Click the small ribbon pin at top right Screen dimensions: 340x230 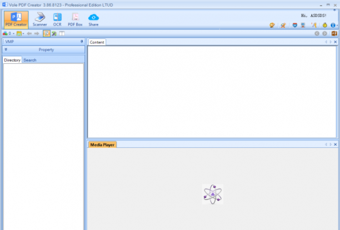(x=334, y=10)
